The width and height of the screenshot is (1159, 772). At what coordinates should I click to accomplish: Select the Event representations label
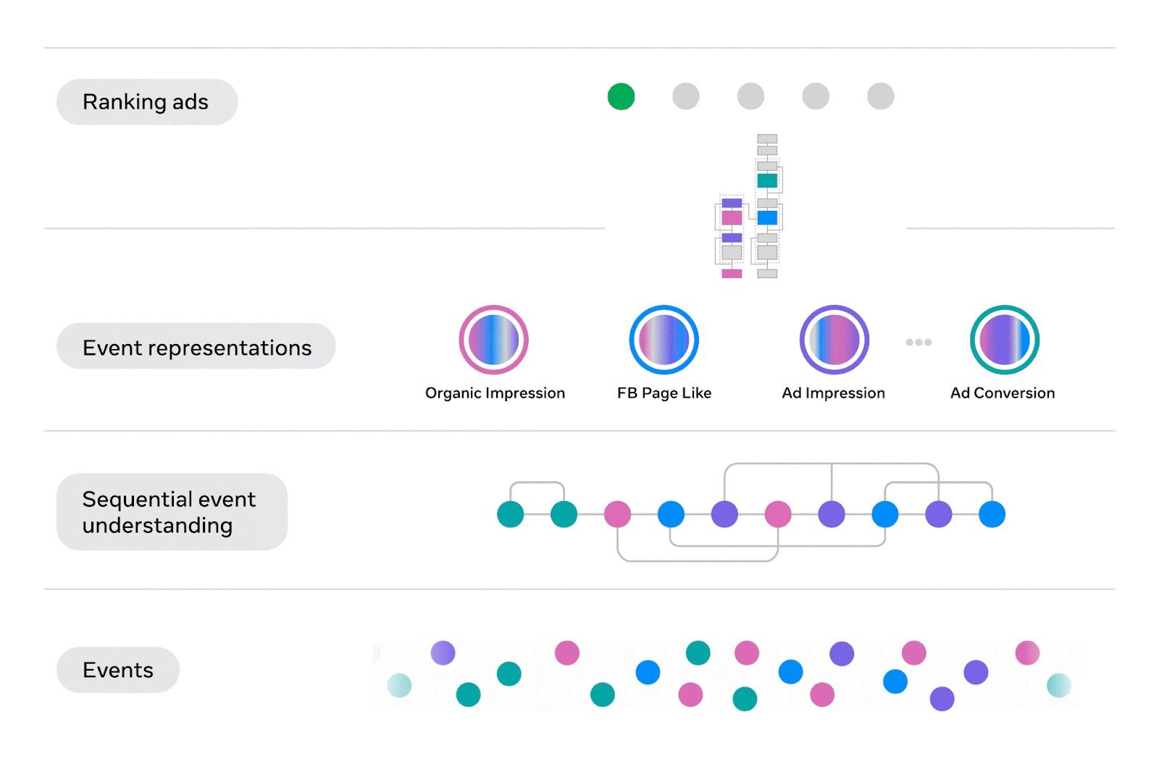tap(196, 348)
